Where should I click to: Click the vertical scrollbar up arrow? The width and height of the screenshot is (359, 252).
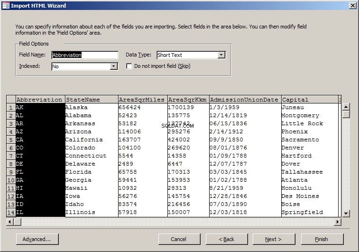click(x=346, y=107)
